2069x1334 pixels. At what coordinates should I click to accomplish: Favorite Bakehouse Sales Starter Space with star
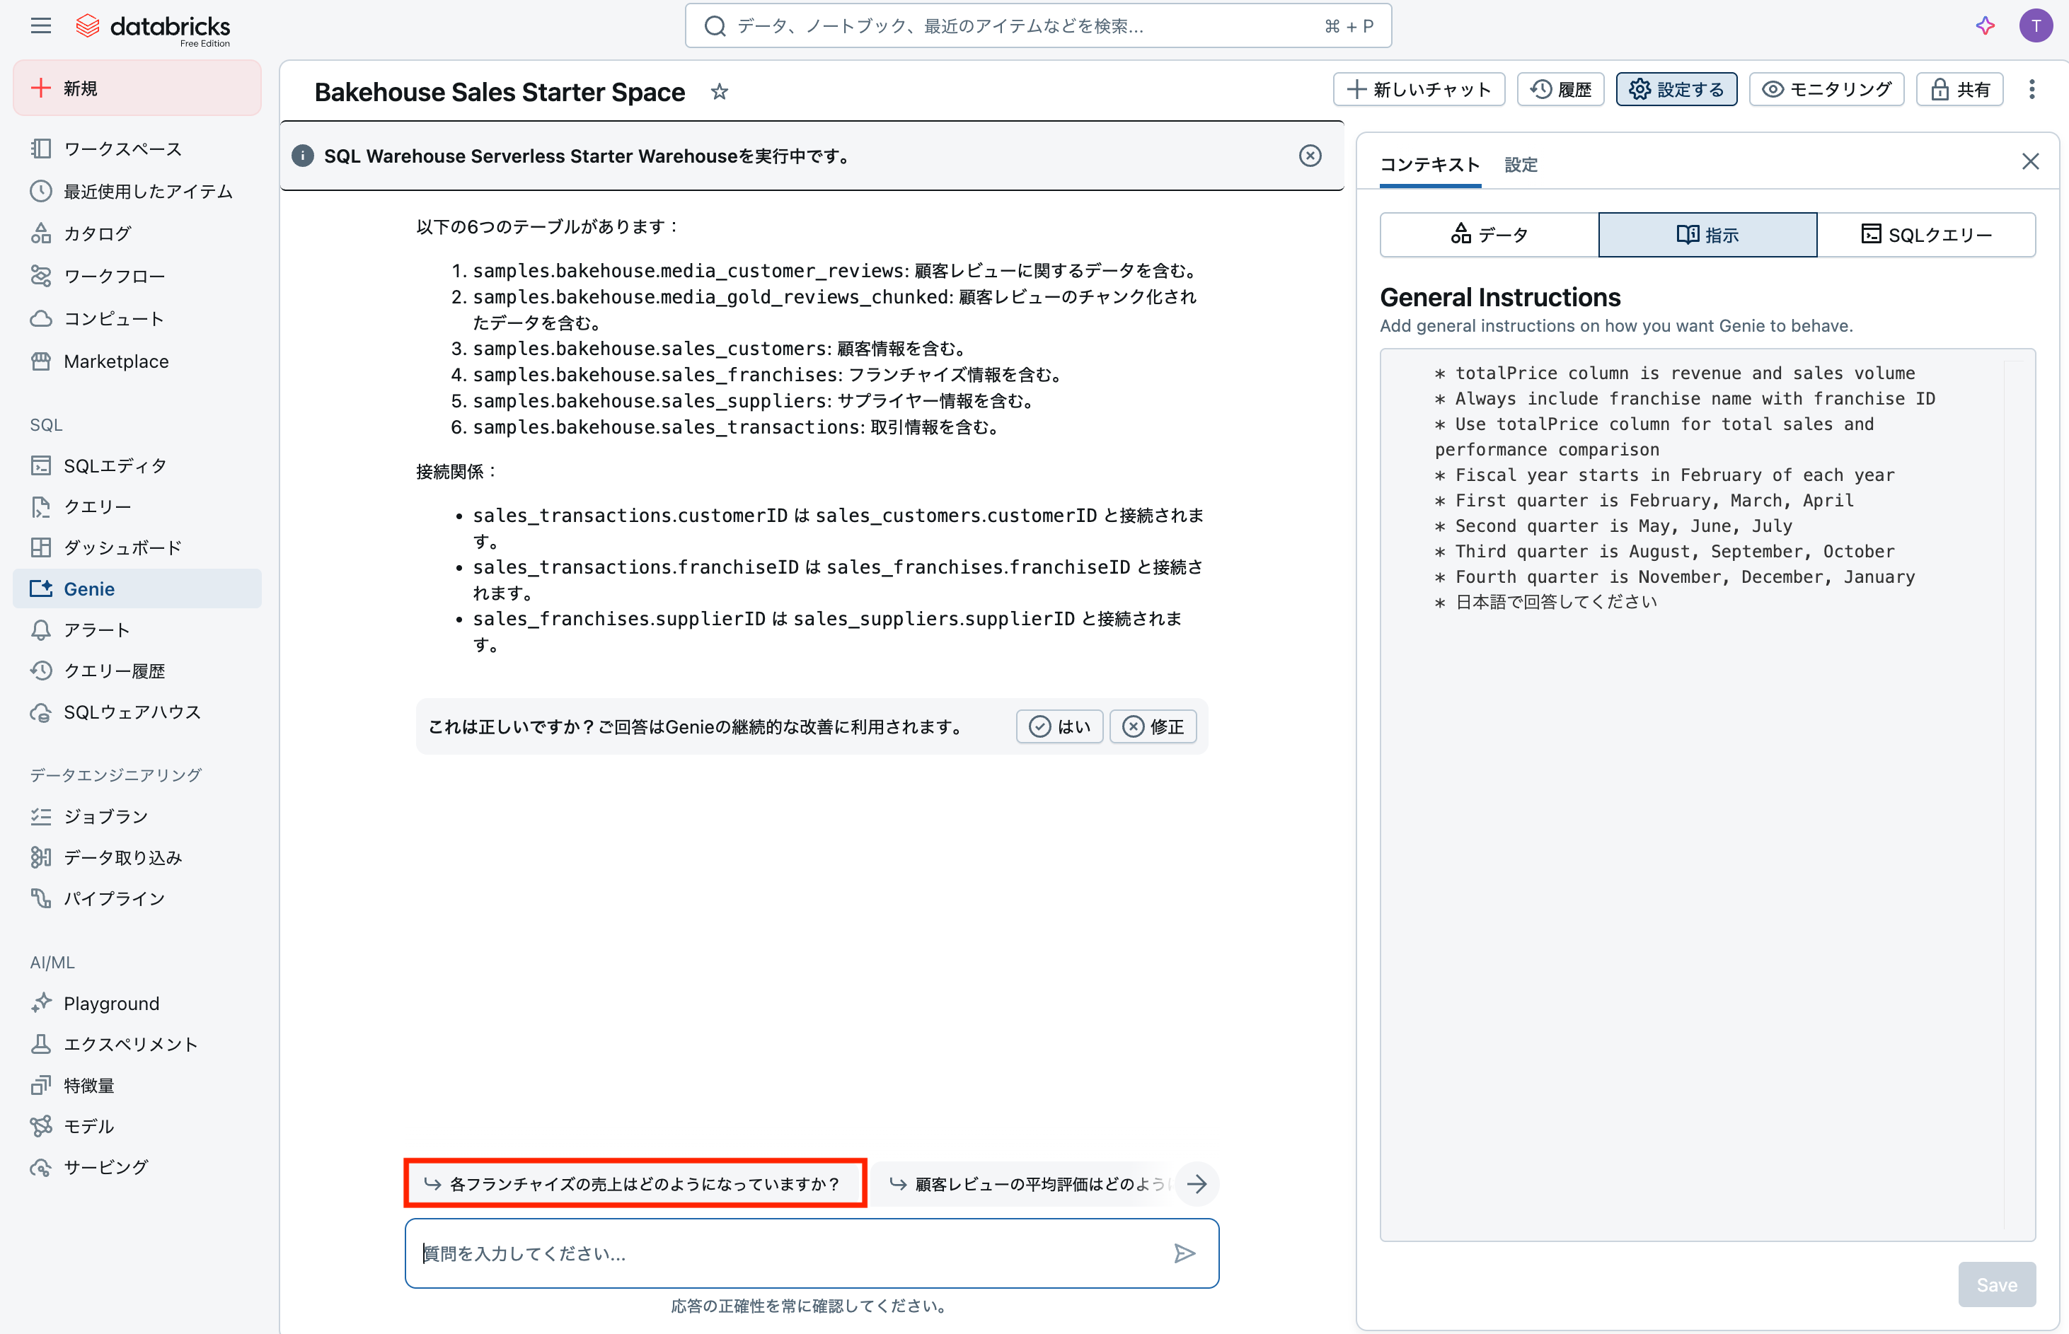click(719, 92)
